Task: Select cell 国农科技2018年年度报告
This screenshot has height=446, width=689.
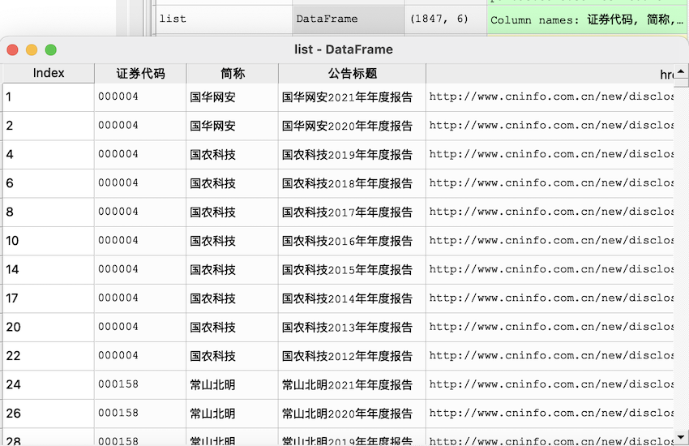Action: click(x=352, y=183)
